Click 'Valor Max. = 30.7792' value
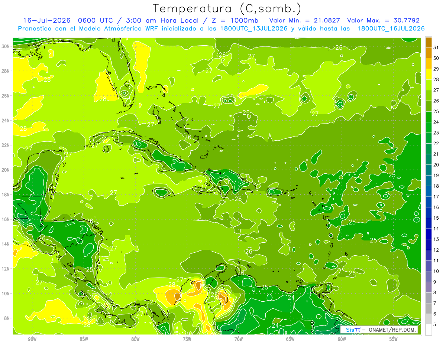 point(383,20)
